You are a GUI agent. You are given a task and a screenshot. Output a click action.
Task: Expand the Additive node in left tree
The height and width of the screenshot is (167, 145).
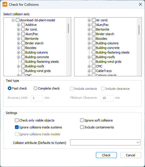[x=18, y=25]
